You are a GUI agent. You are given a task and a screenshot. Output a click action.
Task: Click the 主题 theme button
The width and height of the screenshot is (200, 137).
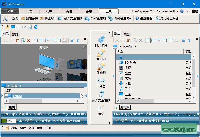tap(195, 11)
